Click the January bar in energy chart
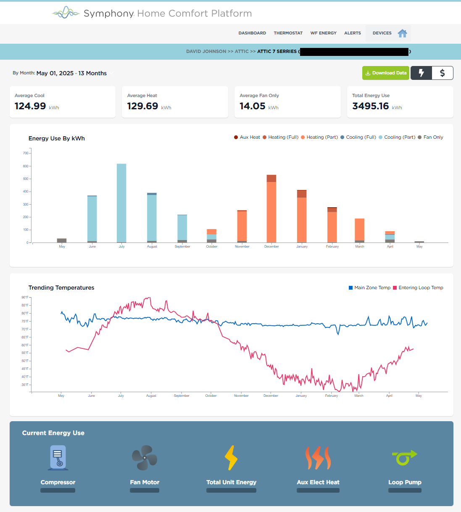The image size is (461, 512). click(302, 216)
